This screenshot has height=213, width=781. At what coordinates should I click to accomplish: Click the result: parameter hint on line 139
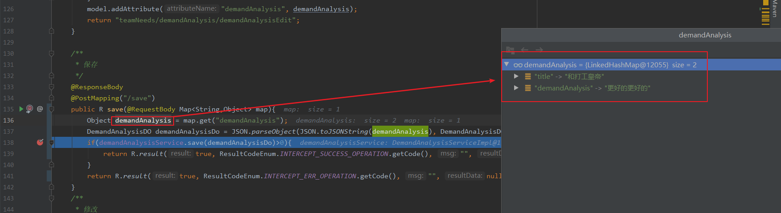tap(181, 153)
